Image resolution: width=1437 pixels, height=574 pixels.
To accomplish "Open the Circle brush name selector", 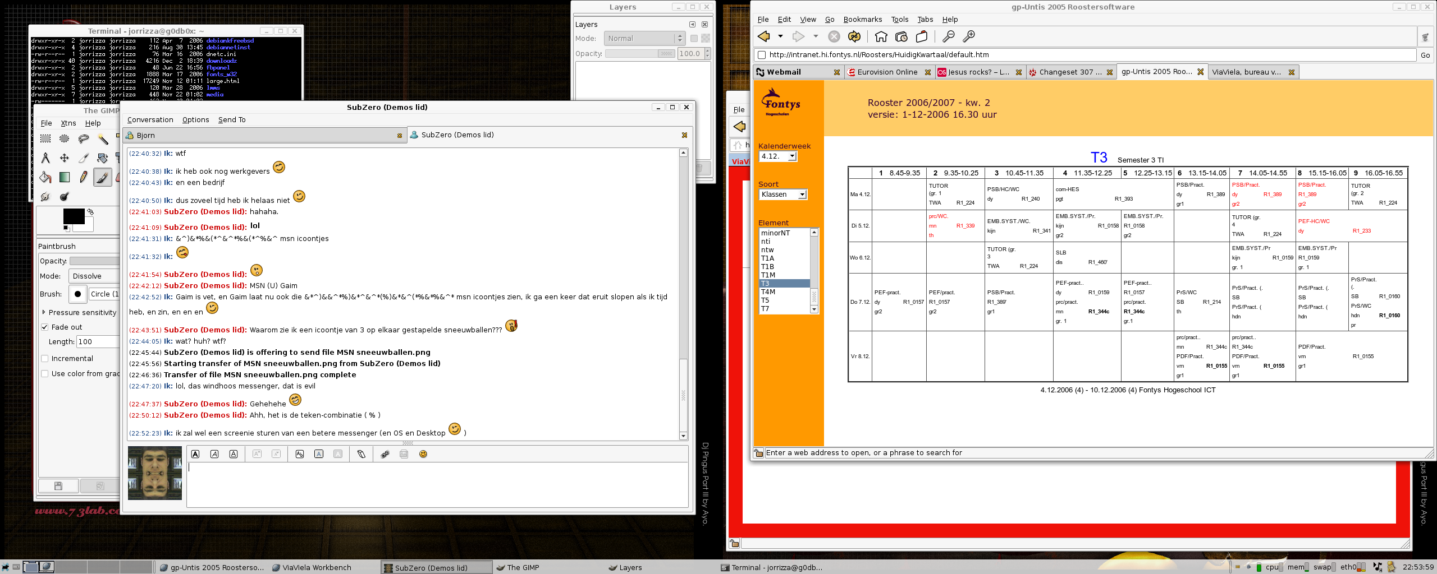I will pyautogui.click(x=104, y=294).
